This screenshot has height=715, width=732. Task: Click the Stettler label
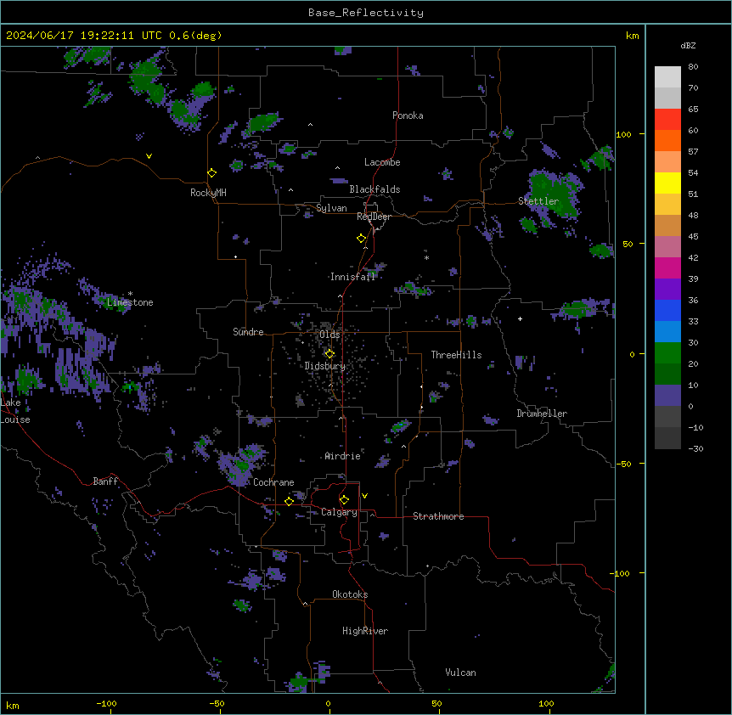[538, 201]
